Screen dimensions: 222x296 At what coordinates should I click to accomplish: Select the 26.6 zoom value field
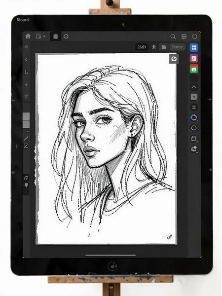pos(142,47)
